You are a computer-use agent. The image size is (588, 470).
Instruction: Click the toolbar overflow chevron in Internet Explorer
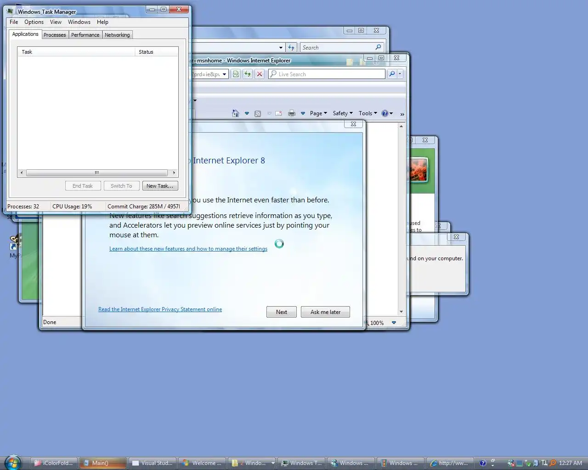tap(402, 114)
